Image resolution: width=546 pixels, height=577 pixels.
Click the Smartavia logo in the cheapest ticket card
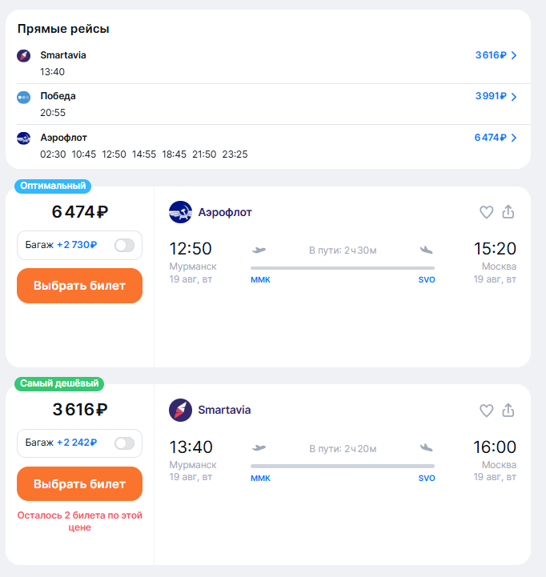pyautogui.click(x=180, y=410)
